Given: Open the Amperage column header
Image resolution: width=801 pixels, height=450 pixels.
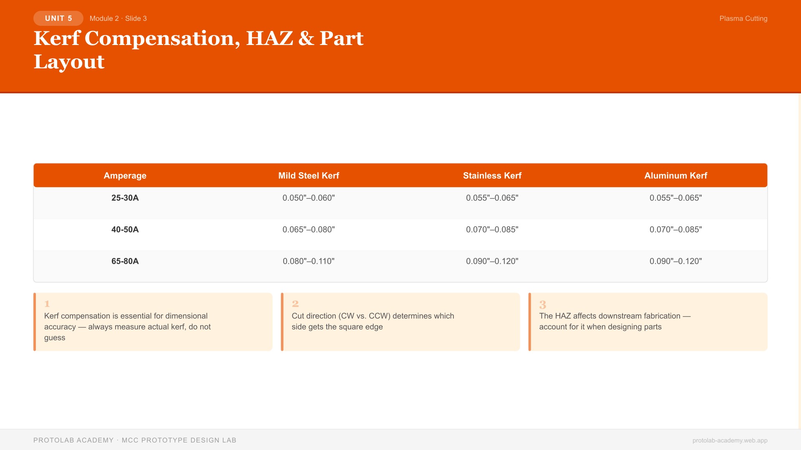Looking at the screenshot, I should tap(125, 175).
